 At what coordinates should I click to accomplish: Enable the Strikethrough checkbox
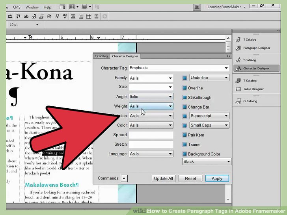click(x=184, y=98)
